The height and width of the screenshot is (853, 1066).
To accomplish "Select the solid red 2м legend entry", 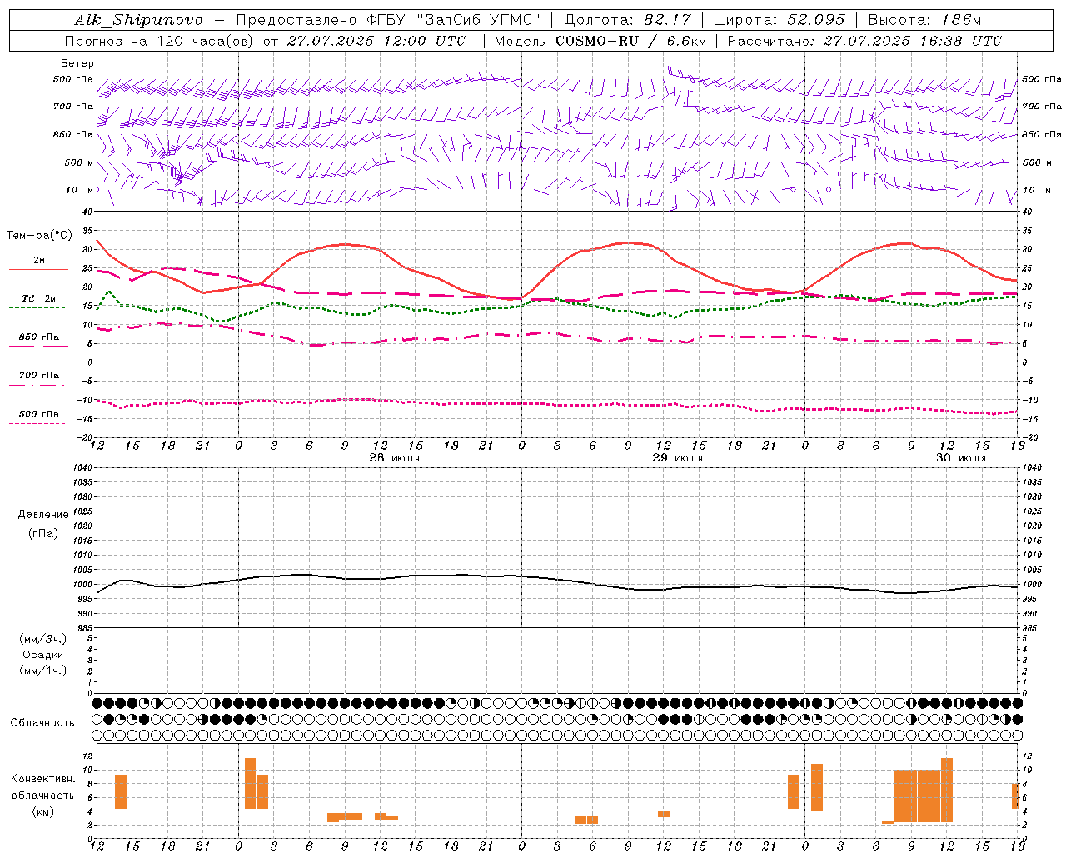I will (x=38, y=262).
